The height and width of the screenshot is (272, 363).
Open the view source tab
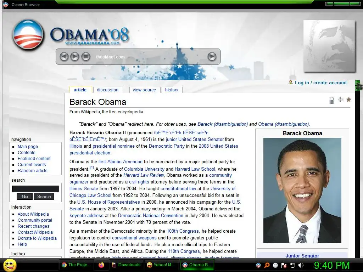click(x=145, y=90)
